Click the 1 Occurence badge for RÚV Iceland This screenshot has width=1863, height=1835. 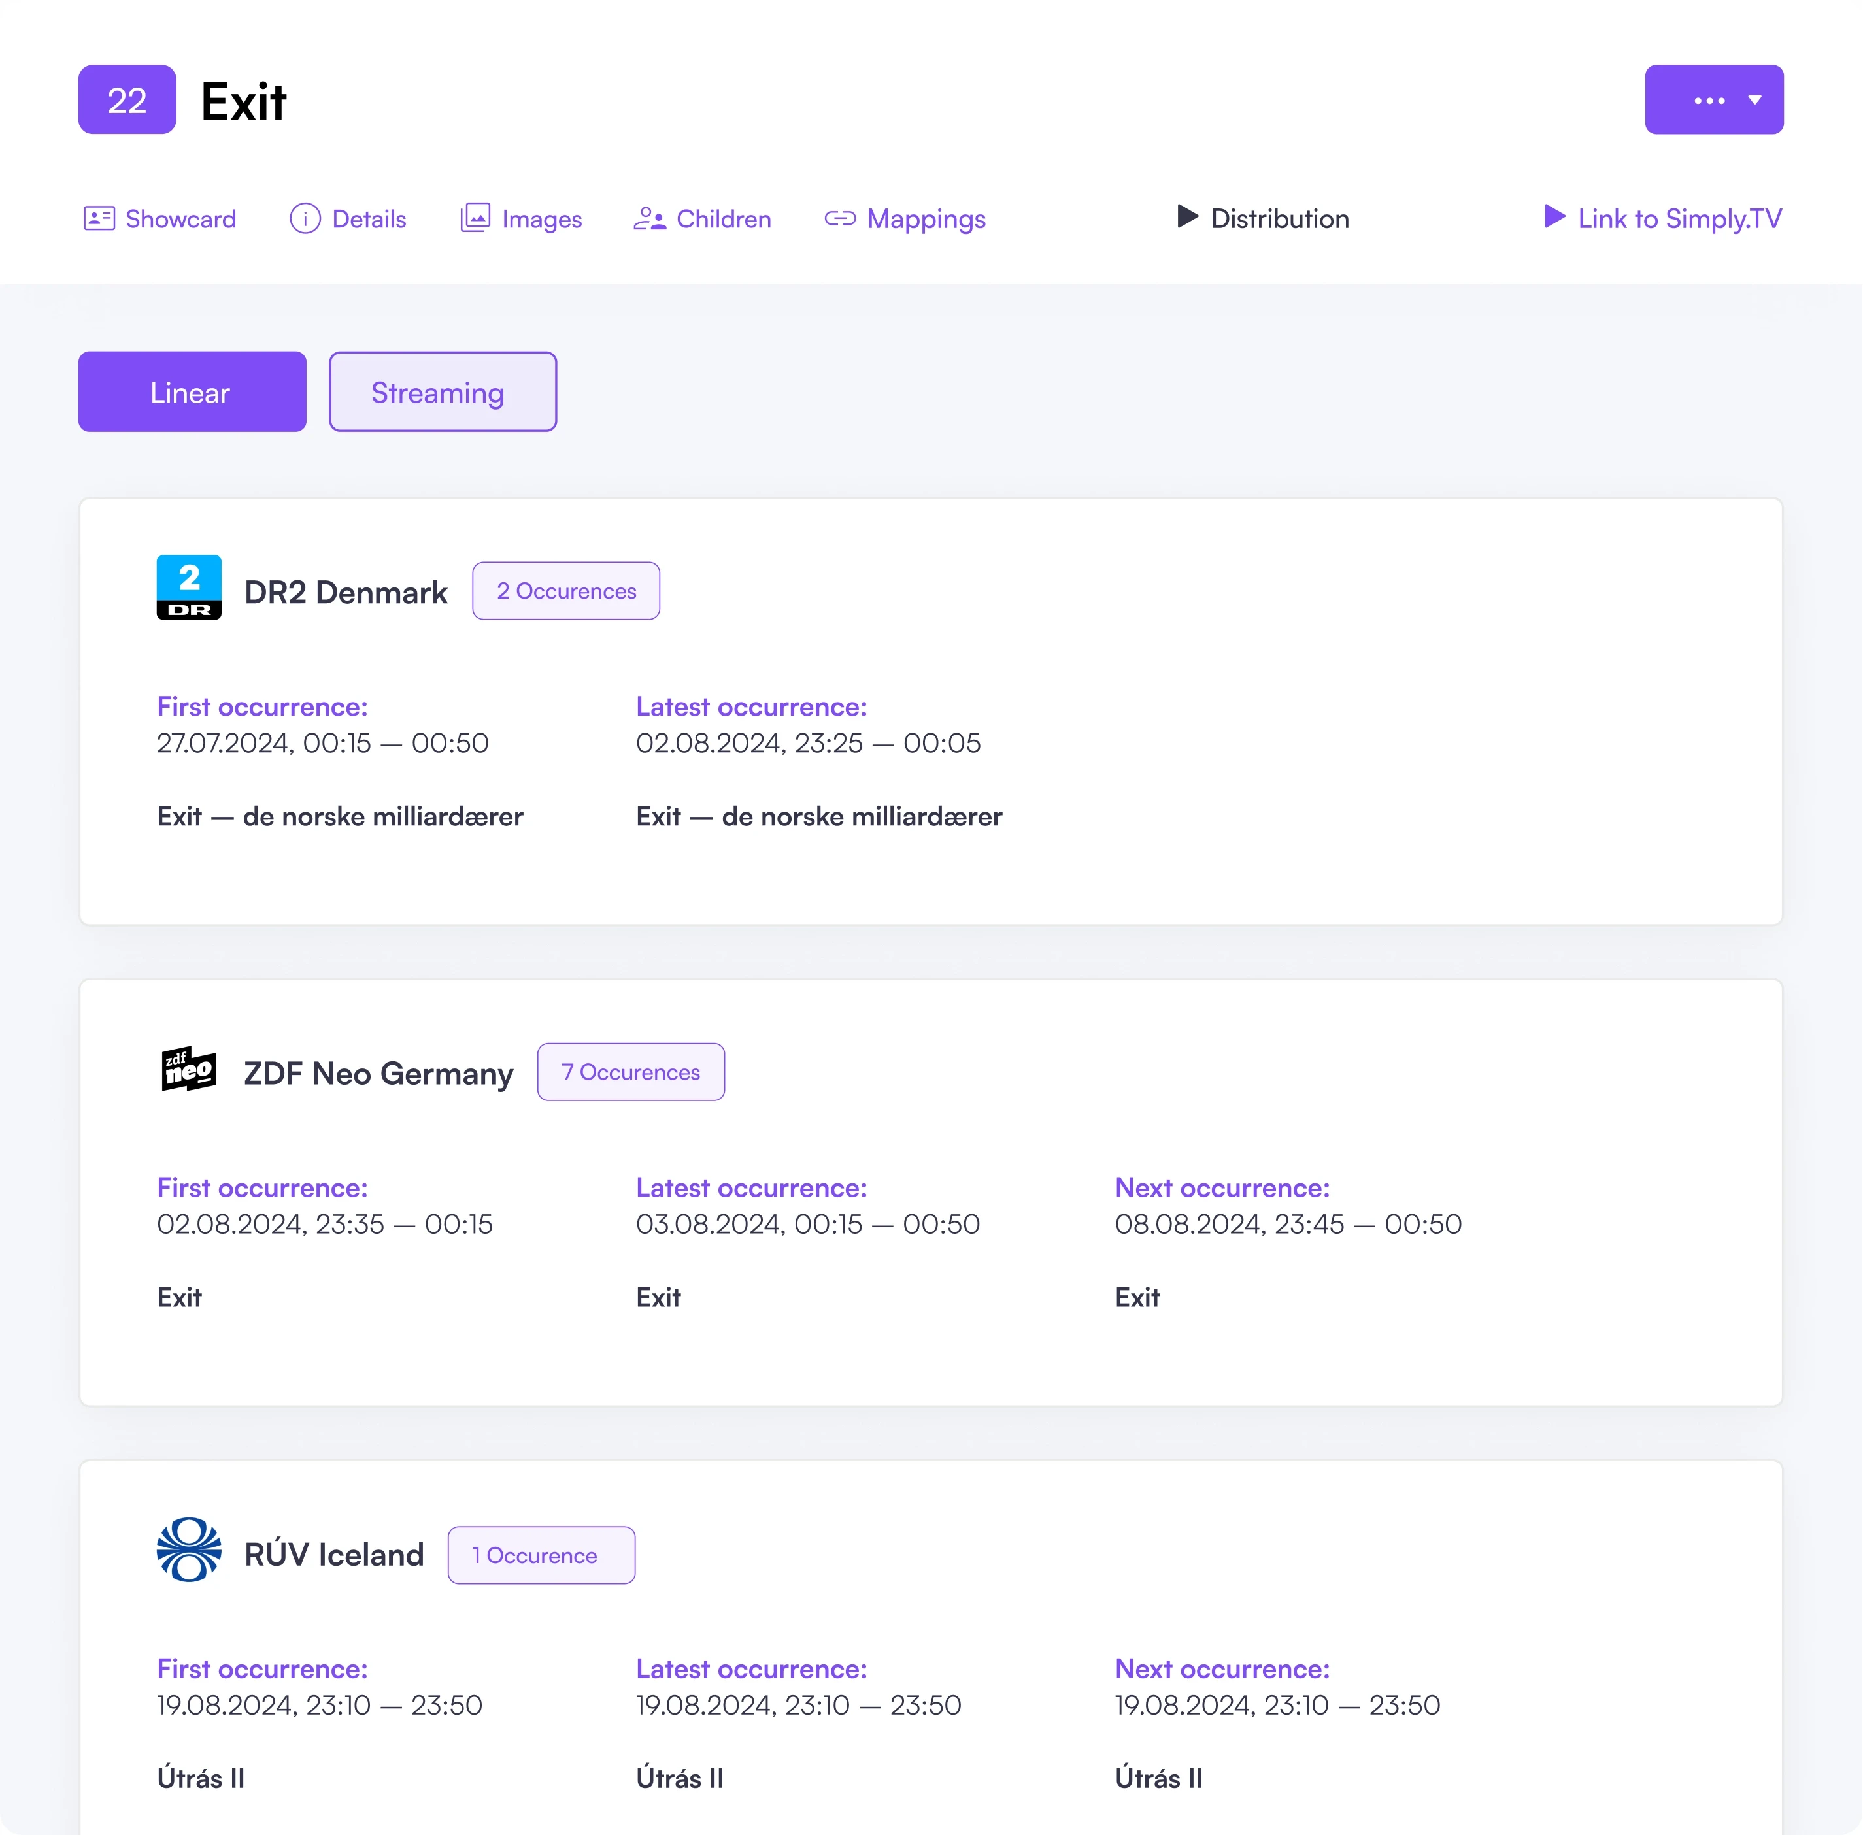pyautogui.click(x=541, y=1555)
